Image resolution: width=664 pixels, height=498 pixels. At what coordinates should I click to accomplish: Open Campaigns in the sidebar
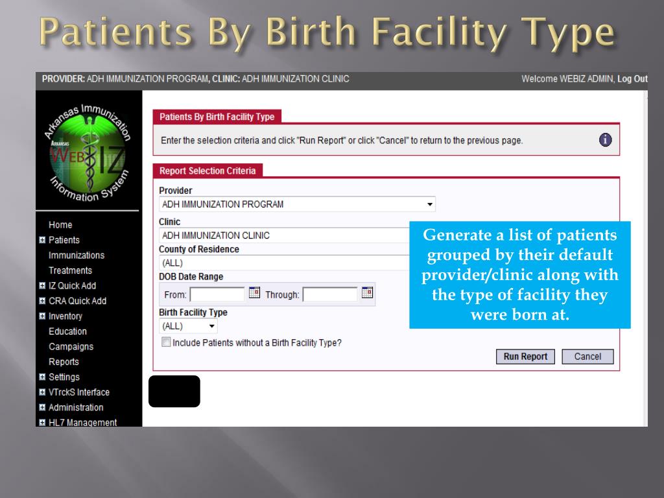(x=71, y=347)
